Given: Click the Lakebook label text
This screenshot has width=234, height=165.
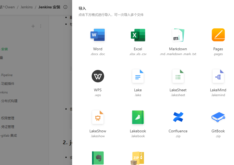Looking at the screenshot, I should tap(138, 131).
